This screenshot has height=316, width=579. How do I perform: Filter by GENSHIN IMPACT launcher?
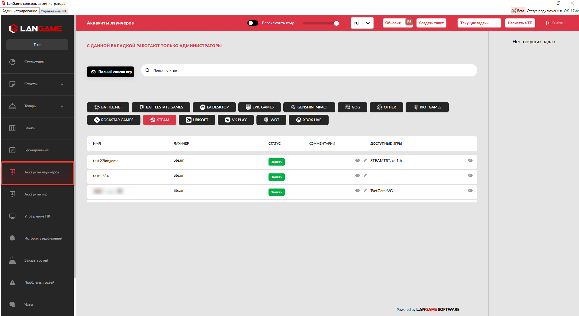point(309,107)
